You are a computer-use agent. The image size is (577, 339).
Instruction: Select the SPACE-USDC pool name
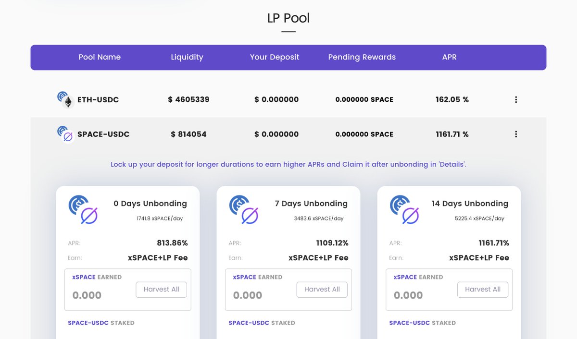(x=103, y=134)
